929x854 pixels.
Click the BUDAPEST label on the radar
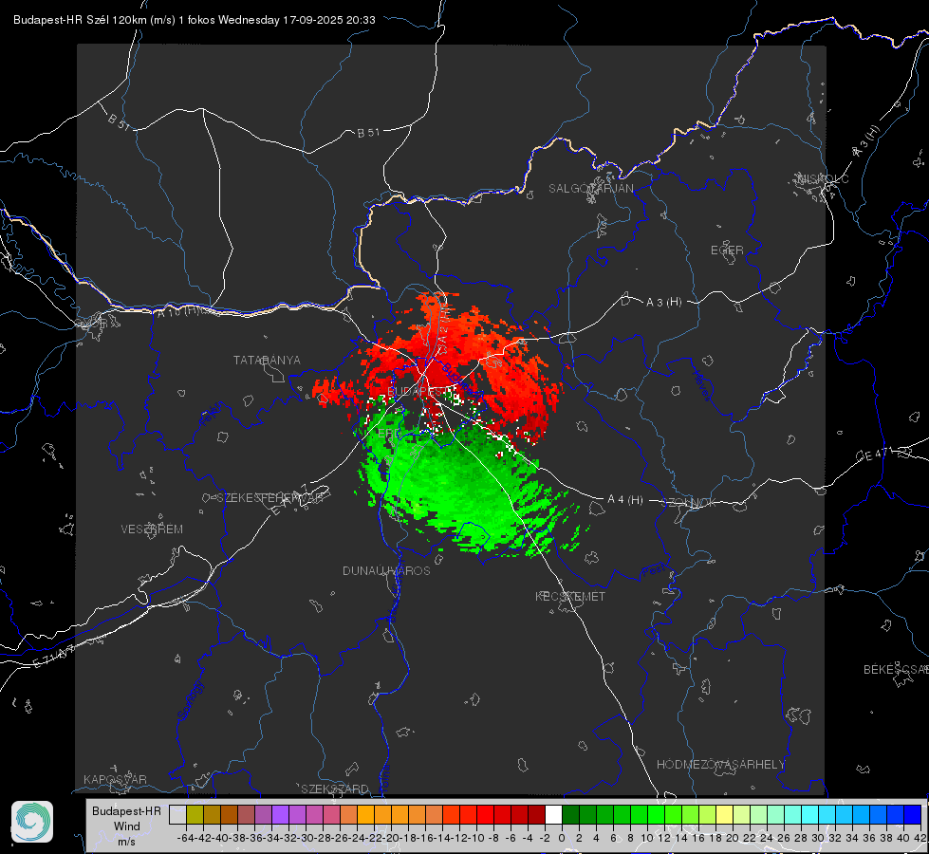pos(416,391)
